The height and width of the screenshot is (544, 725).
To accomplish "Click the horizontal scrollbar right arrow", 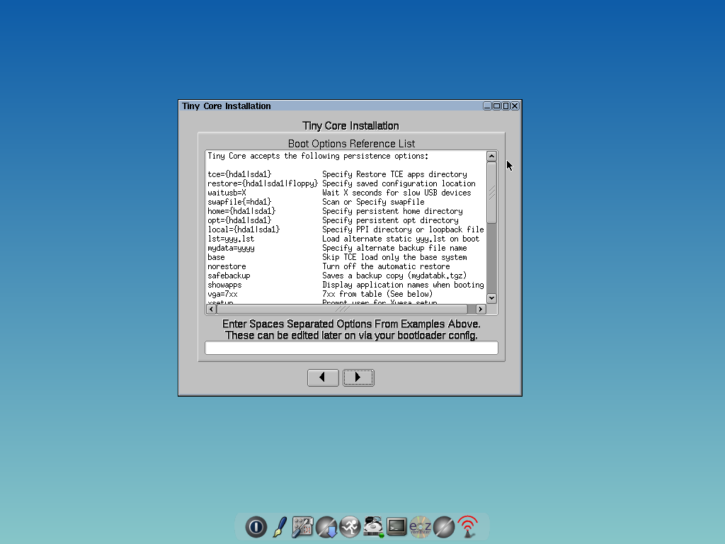I will point(481,309).
